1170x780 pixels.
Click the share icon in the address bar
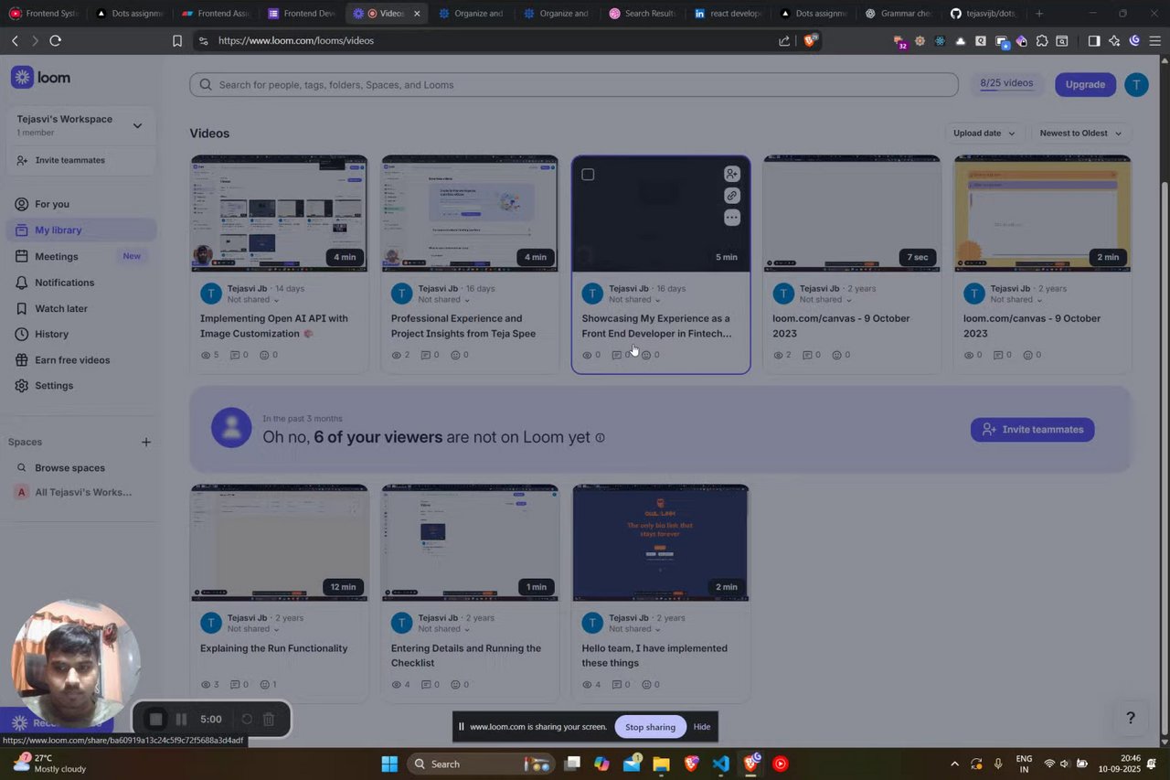click(784, 41)
